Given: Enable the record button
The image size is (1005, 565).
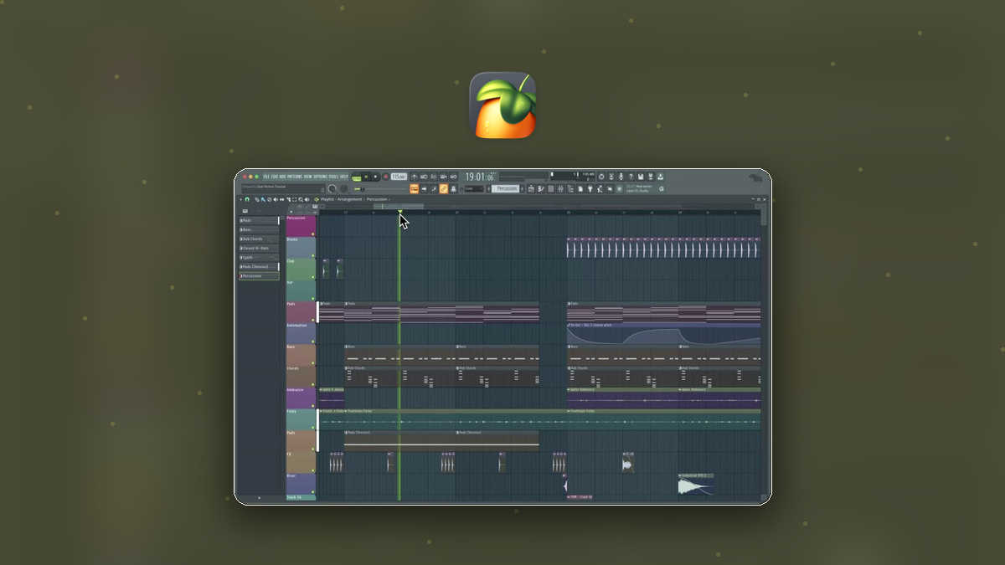Looking at the screenshot, I should click(386, 177).
